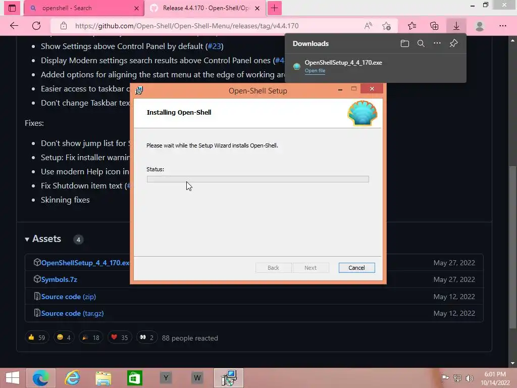Click the page vertical scrollbar thumb
The image size is (517, 388).
pos(512,247)
